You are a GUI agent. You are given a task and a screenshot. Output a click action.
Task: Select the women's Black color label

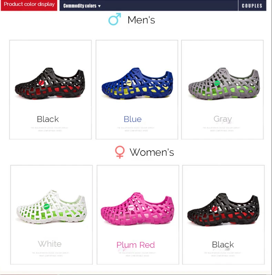pyautogui.click(x=223, y=244)
